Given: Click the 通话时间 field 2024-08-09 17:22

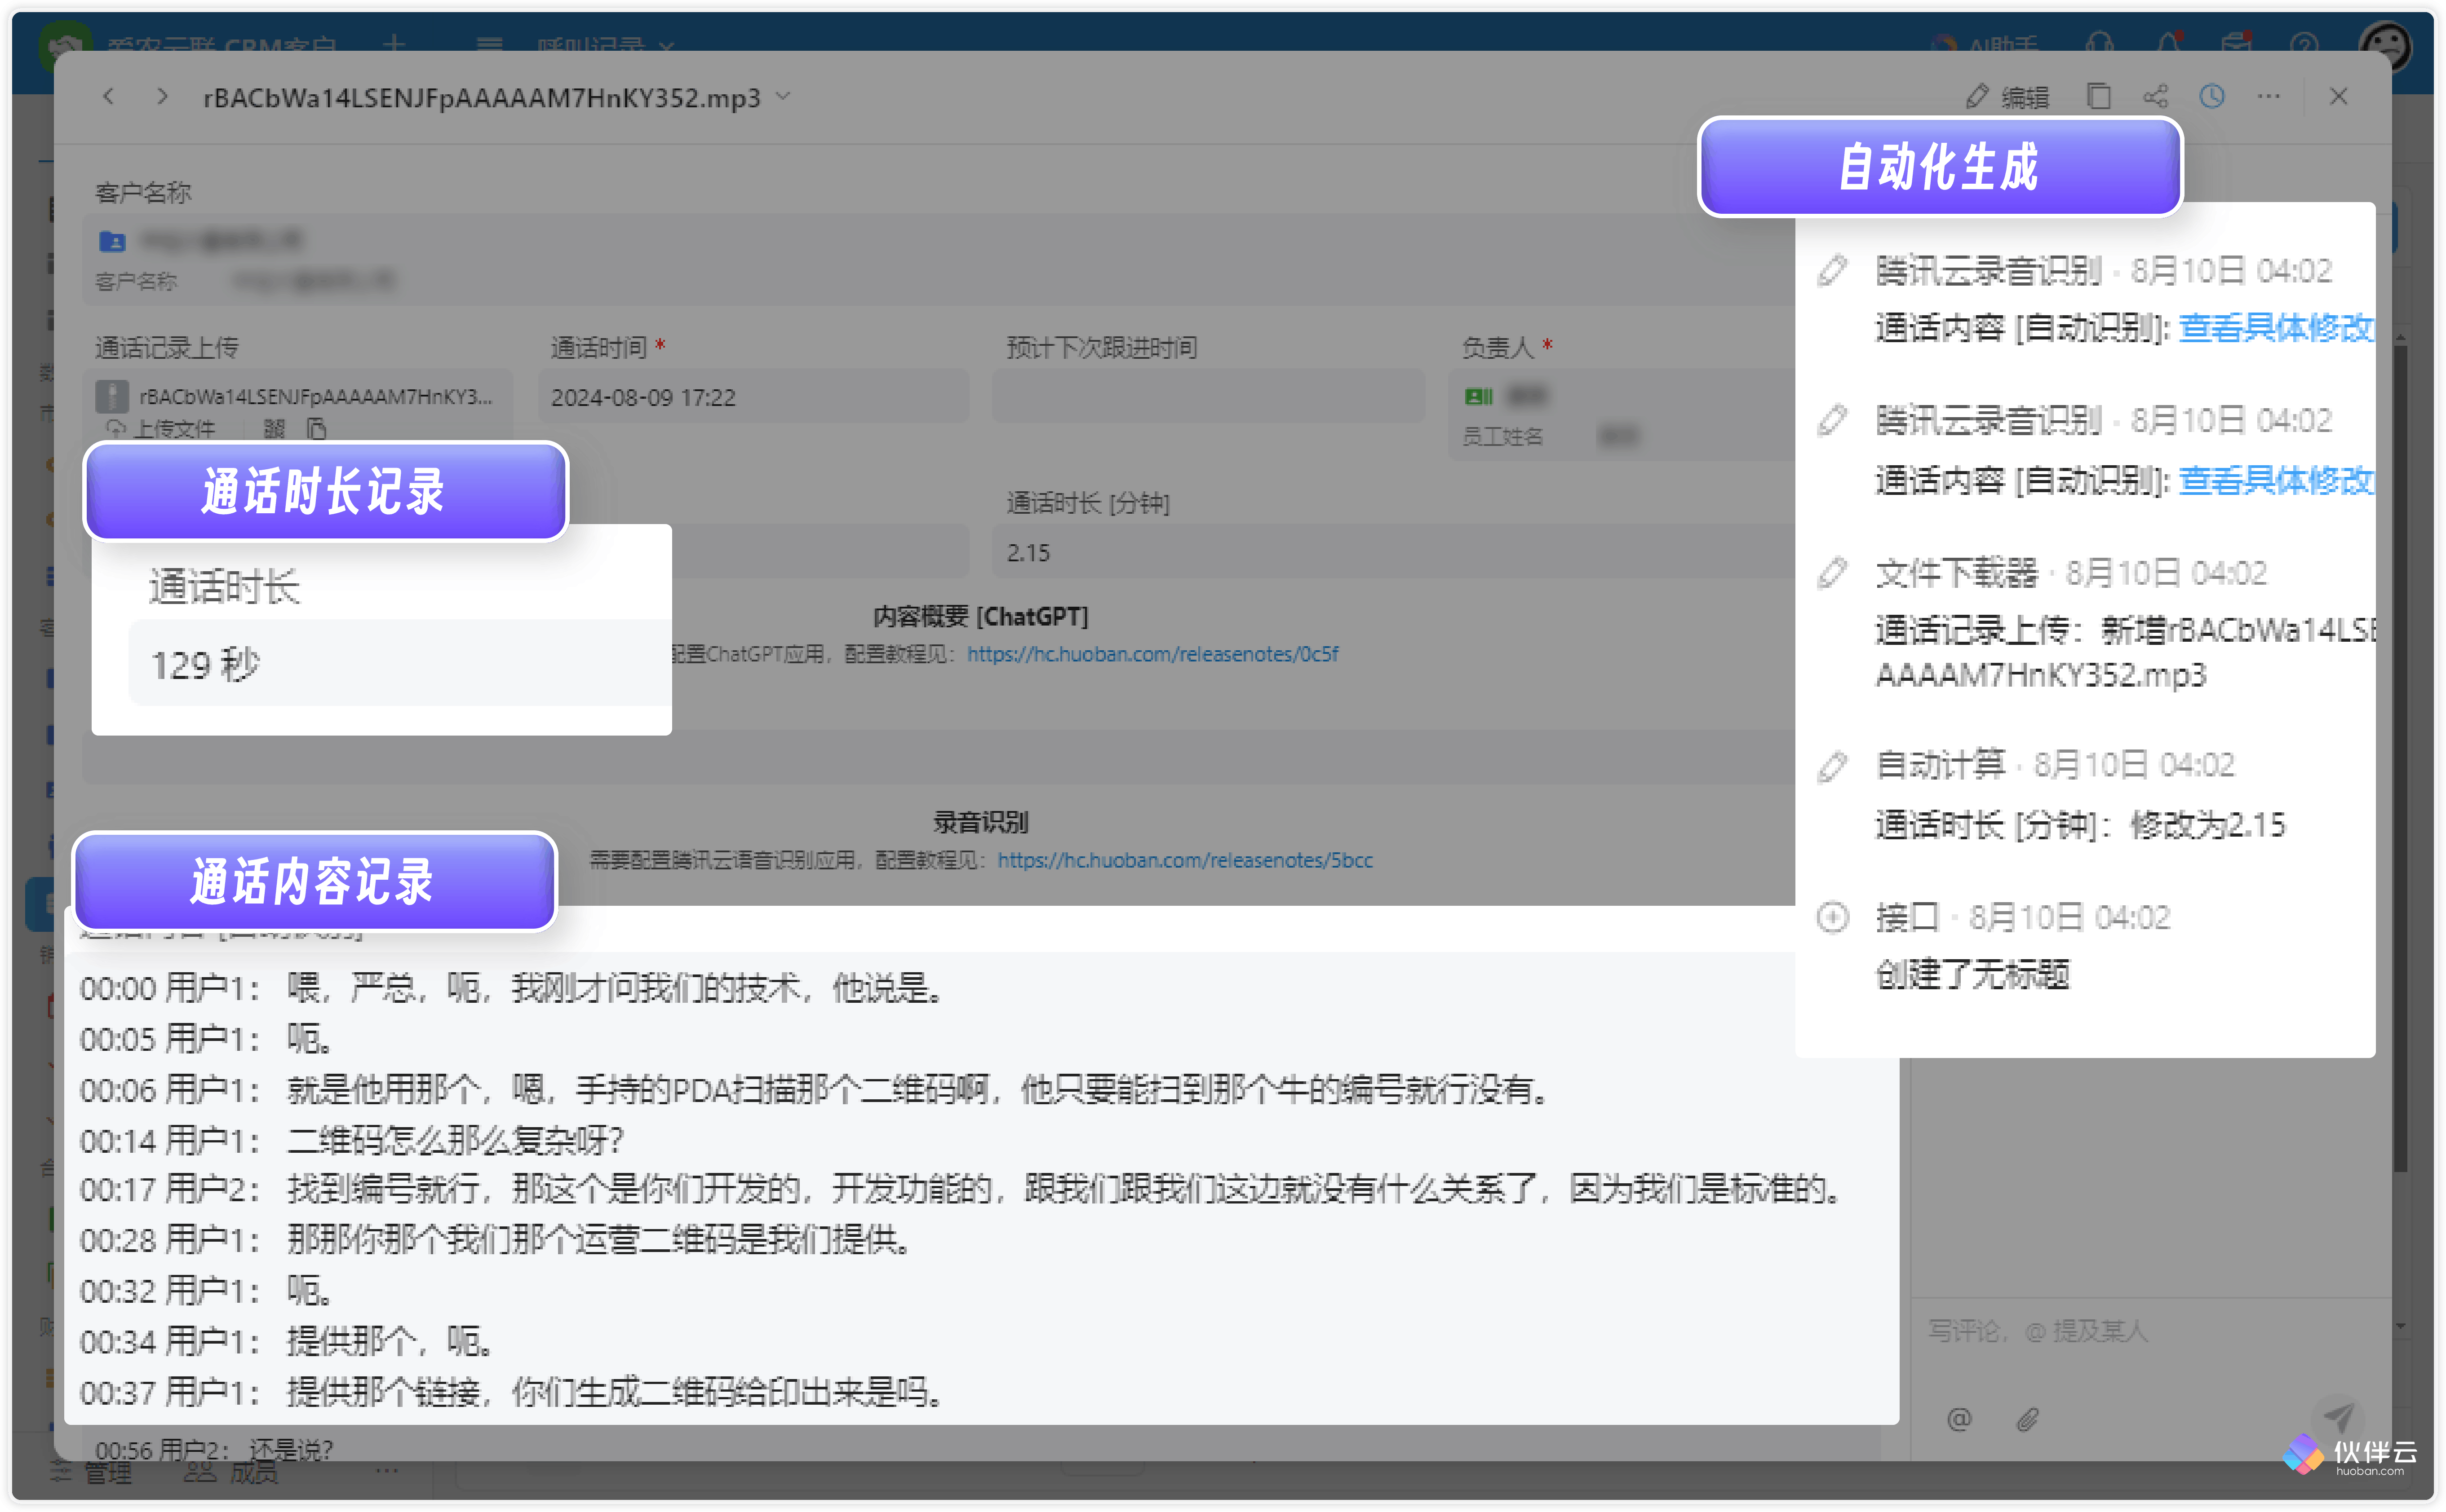Looking at the screenshot, I should coord(753,397).
